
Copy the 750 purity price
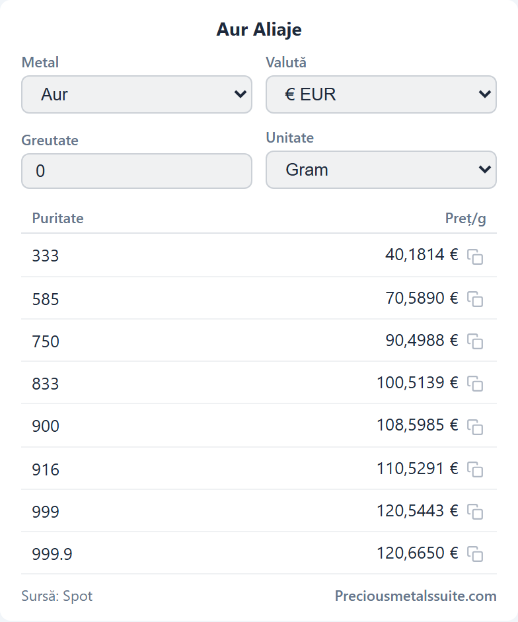[x=475, y=341]
